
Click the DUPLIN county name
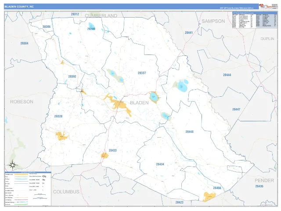[x=267, y=39]
